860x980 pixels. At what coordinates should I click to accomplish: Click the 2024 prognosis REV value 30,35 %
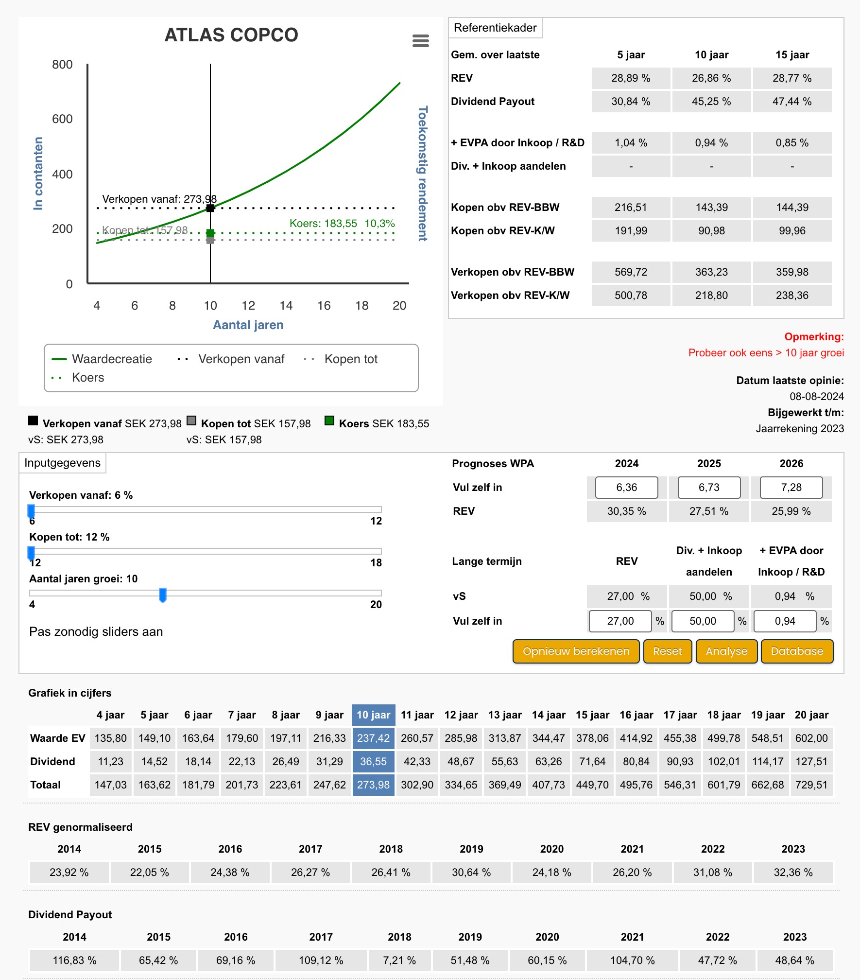tap(627, 511)
